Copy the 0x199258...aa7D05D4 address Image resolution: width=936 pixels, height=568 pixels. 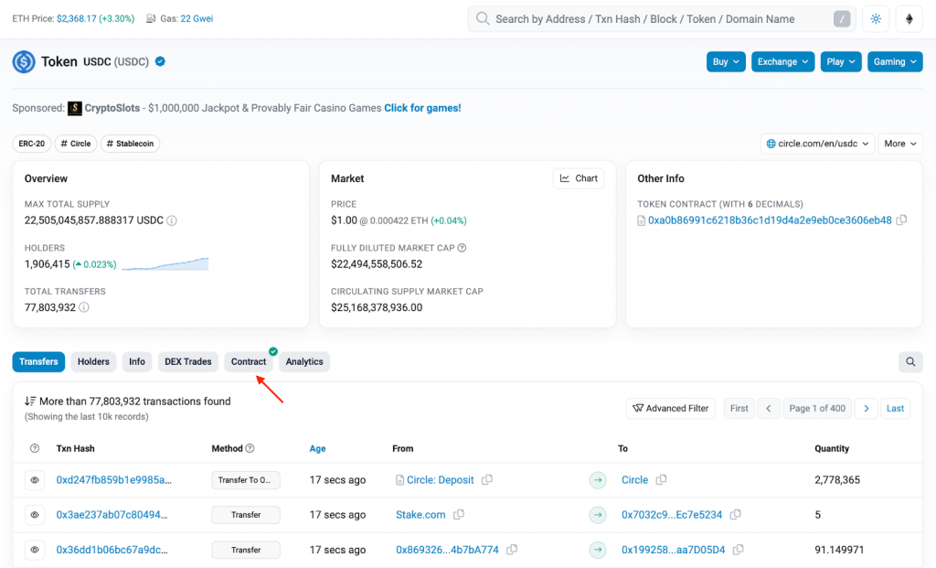[739, 550]
